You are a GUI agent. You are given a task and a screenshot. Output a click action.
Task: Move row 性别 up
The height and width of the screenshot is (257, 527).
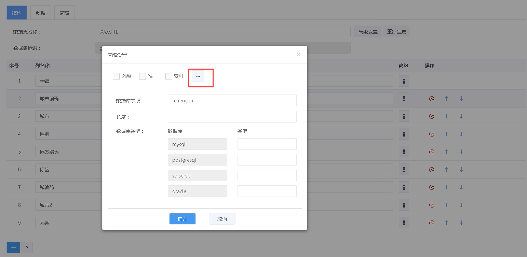pyautogui.click(x=446, y=134)
